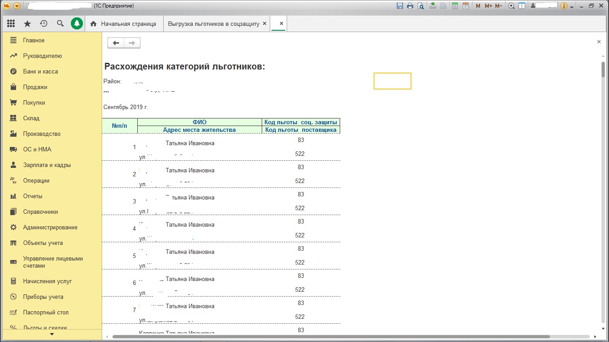Select row number 7 cell
The height and width of the screenshot is (342, 609).
point(119,310)
